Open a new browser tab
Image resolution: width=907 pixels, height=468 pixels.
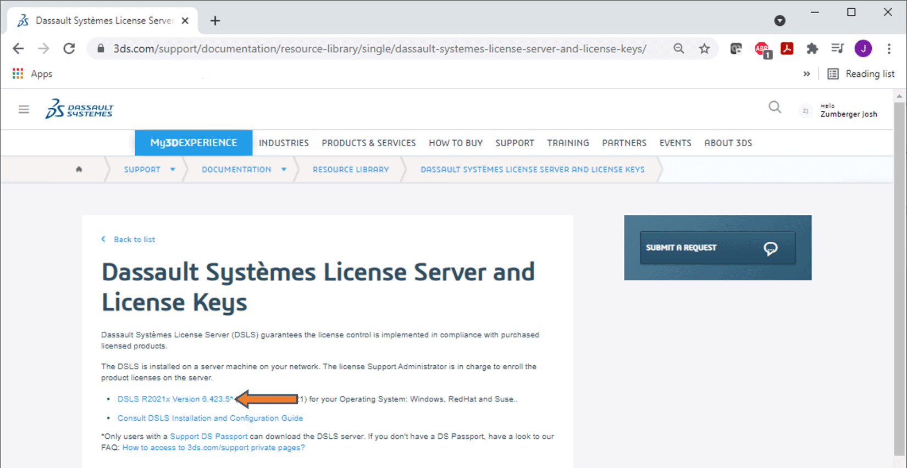[215, 20]
